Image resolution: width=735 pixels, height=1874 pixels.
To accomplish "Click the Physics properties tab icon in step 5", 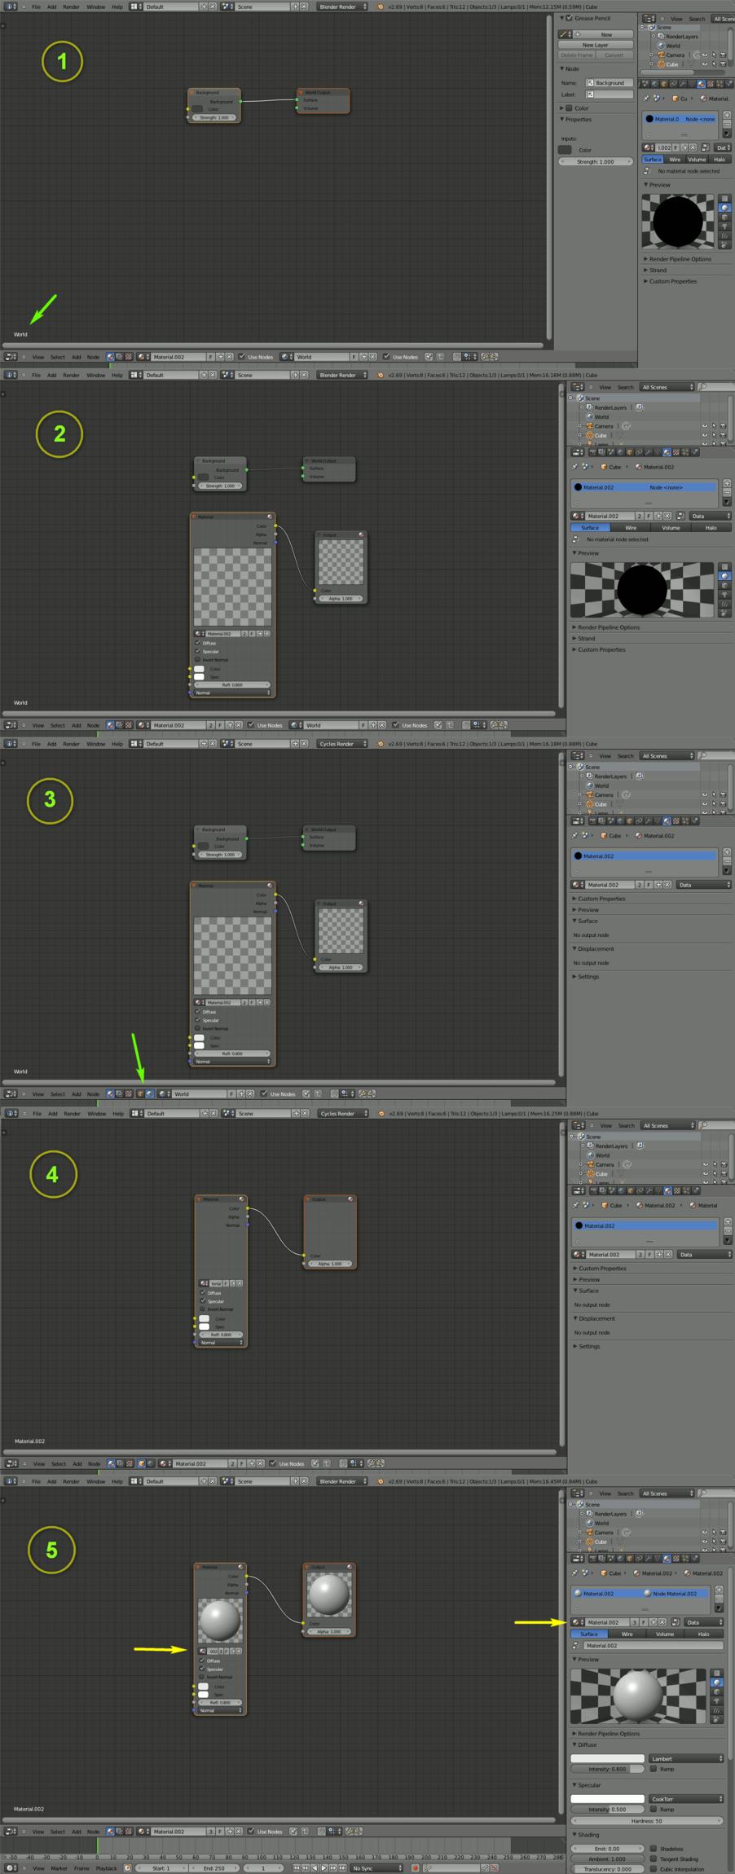I will pos(695,1559).
